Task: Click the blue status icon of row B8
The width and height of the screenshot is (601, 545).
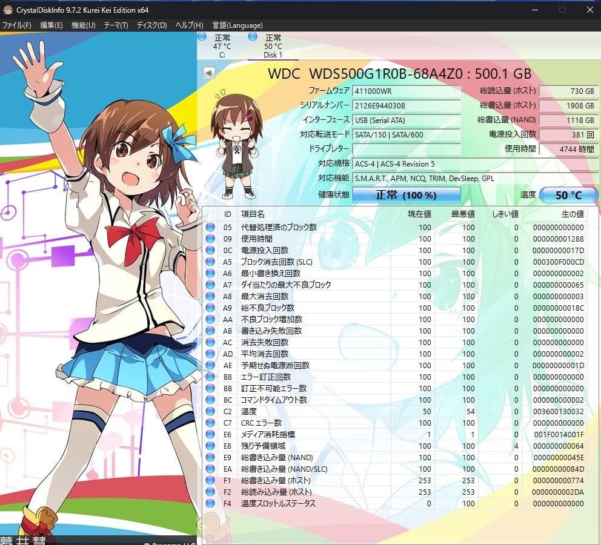Action: pyautogui.click(x=210, y=377)
